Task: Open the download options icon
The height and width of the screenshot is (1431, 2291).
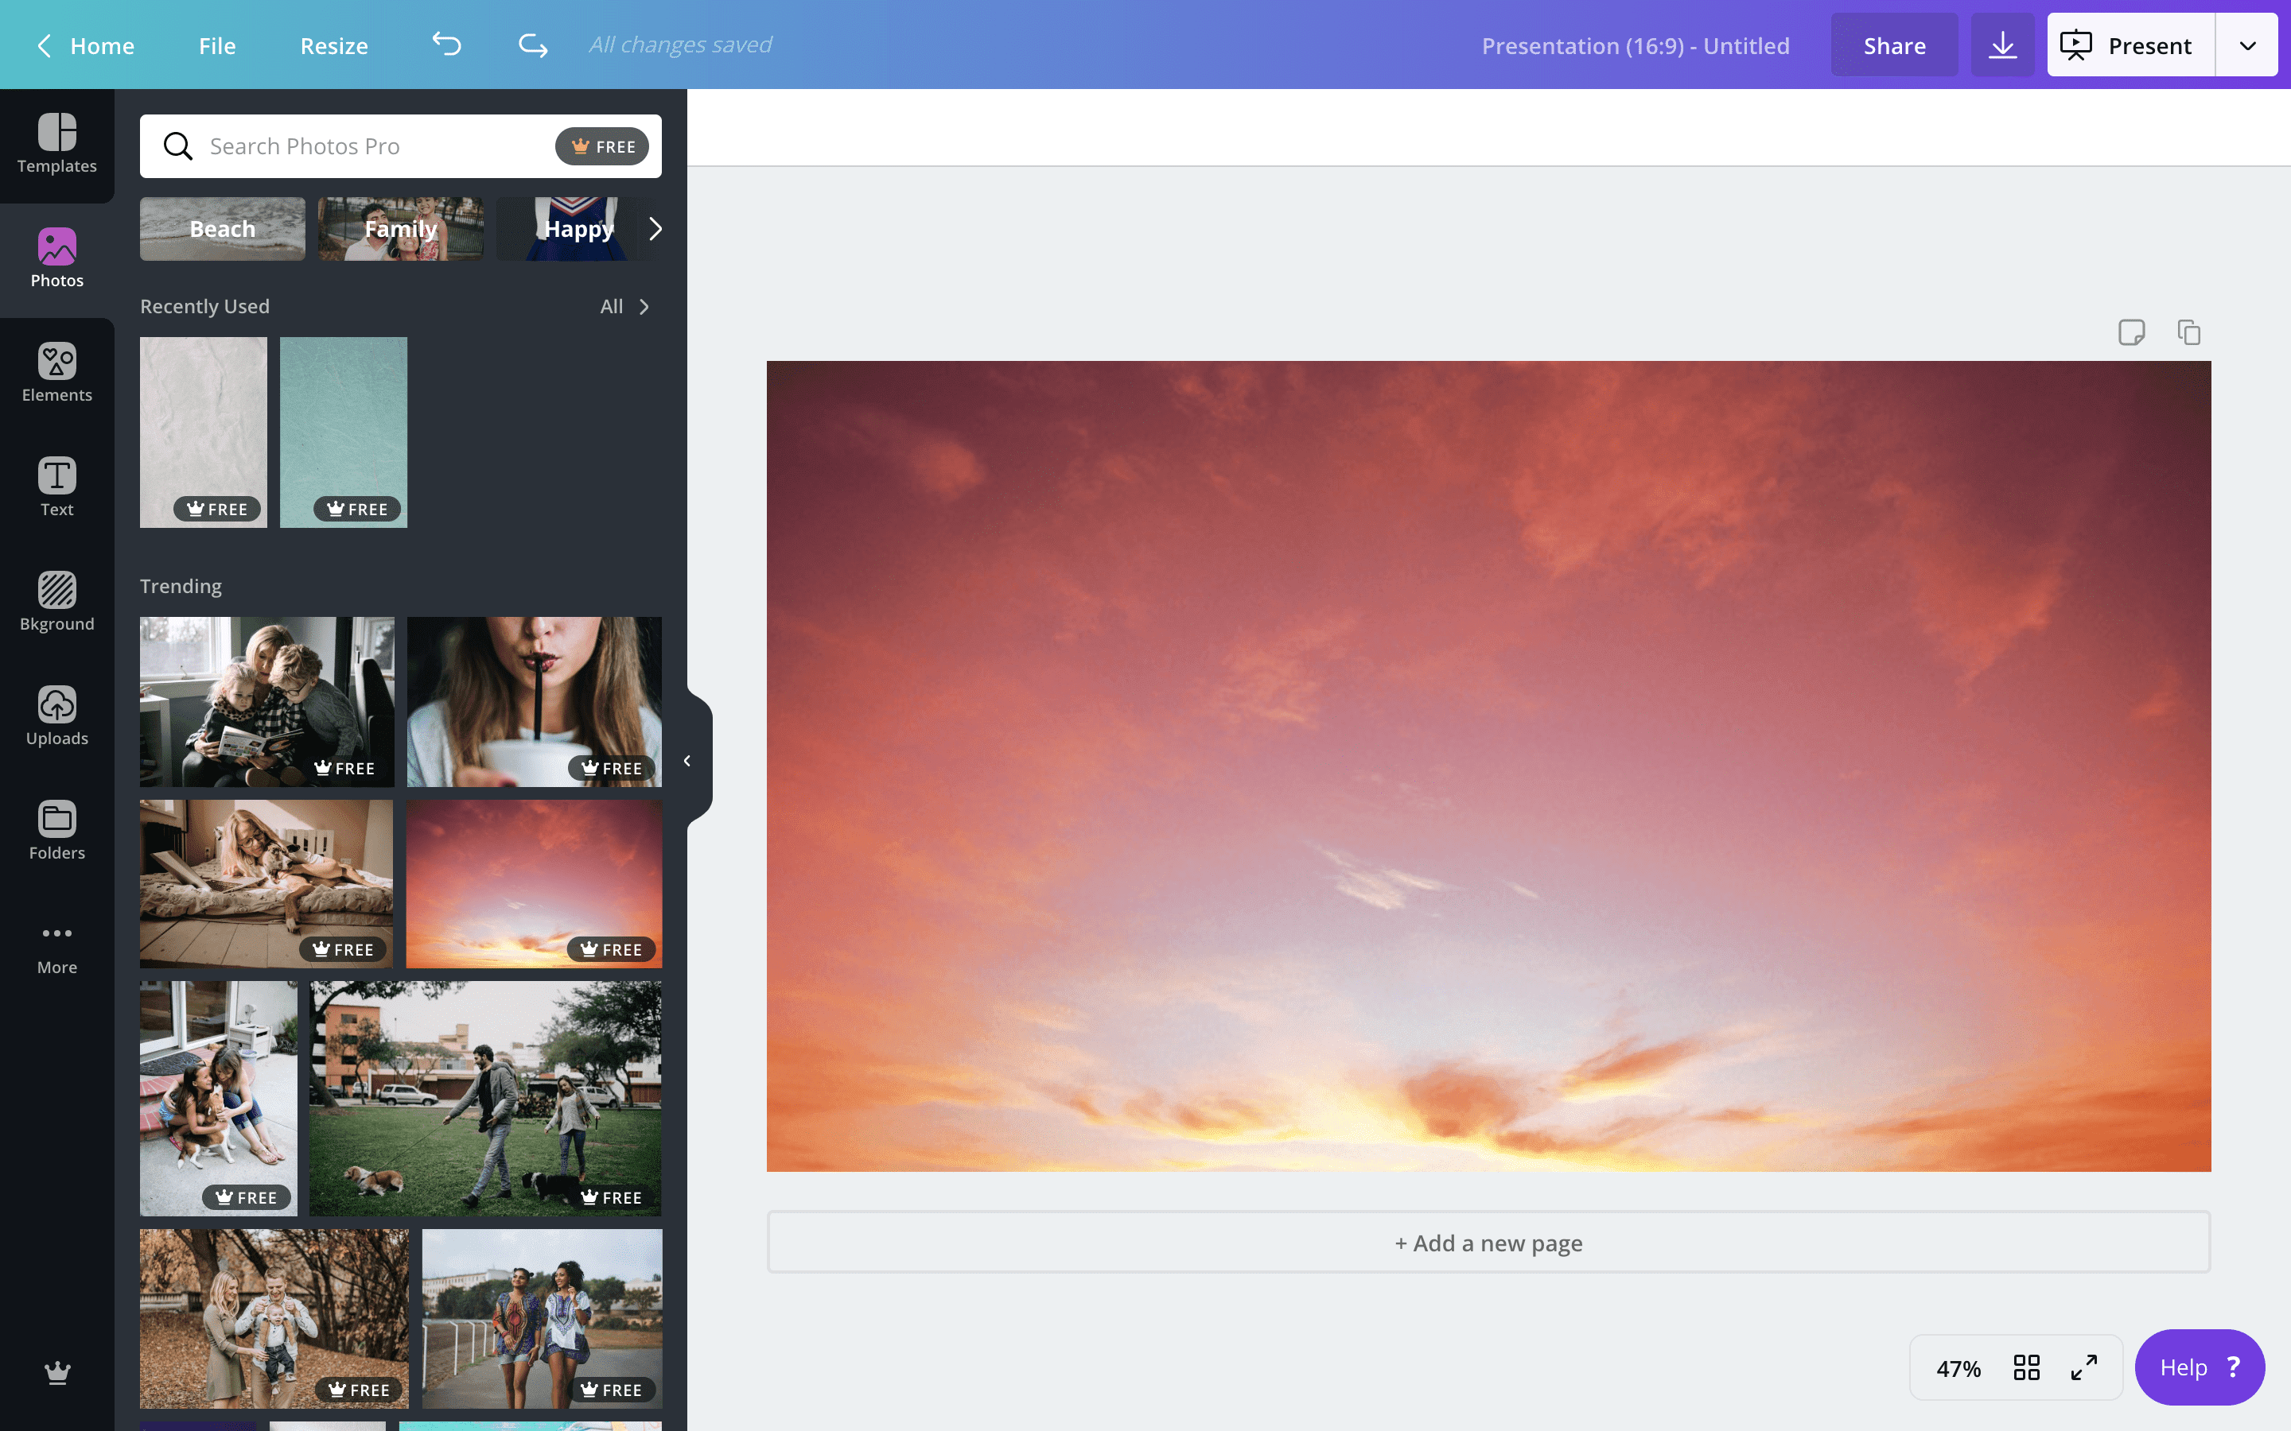Action: pos(2001,44)
